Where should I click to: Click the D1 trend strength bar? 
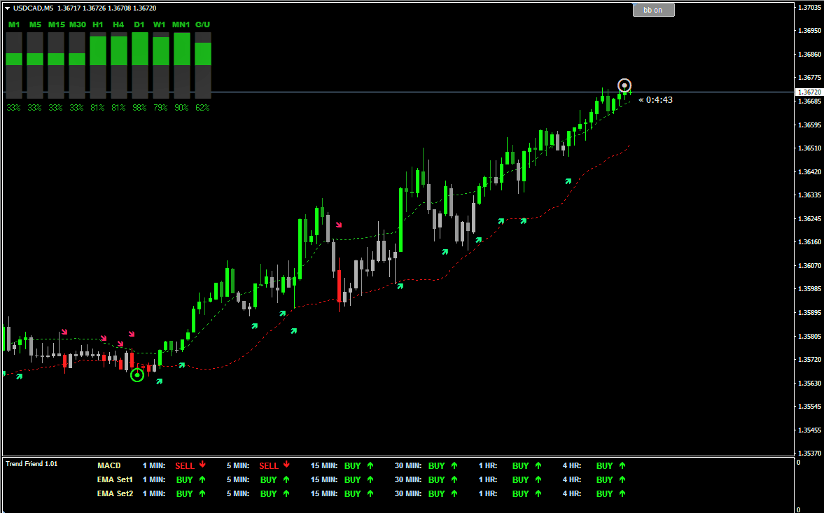[x=140, y=65]
